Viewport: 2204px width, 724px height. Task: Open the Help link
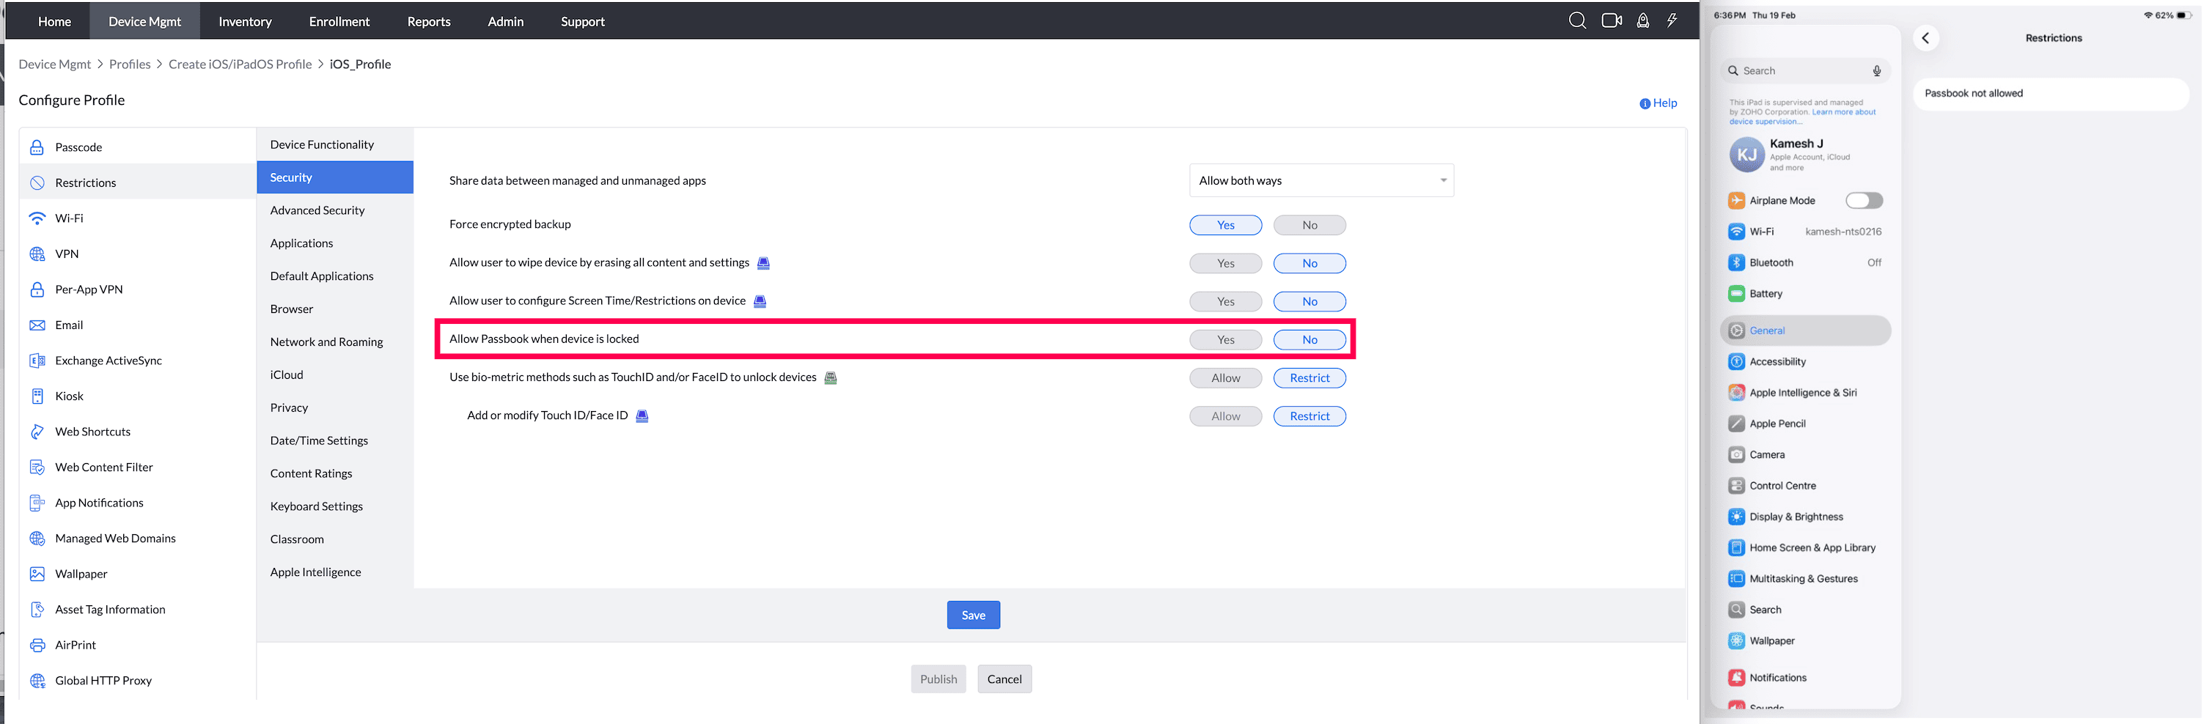pos(1658,103)
